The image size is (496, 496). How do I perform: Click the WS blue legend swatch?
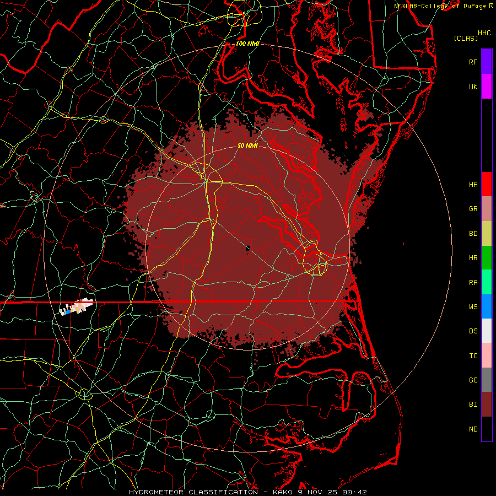pyautogui.click(x=487, y=306)
